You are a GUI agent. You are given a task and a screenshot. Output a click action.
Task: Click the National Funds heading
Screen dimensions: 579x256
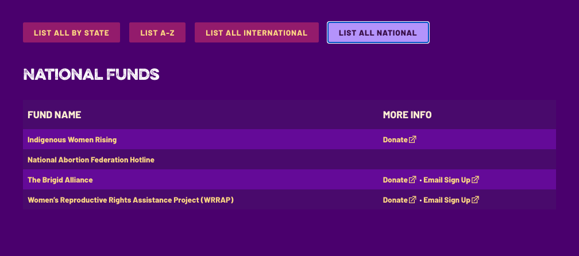tap(91, 75)
